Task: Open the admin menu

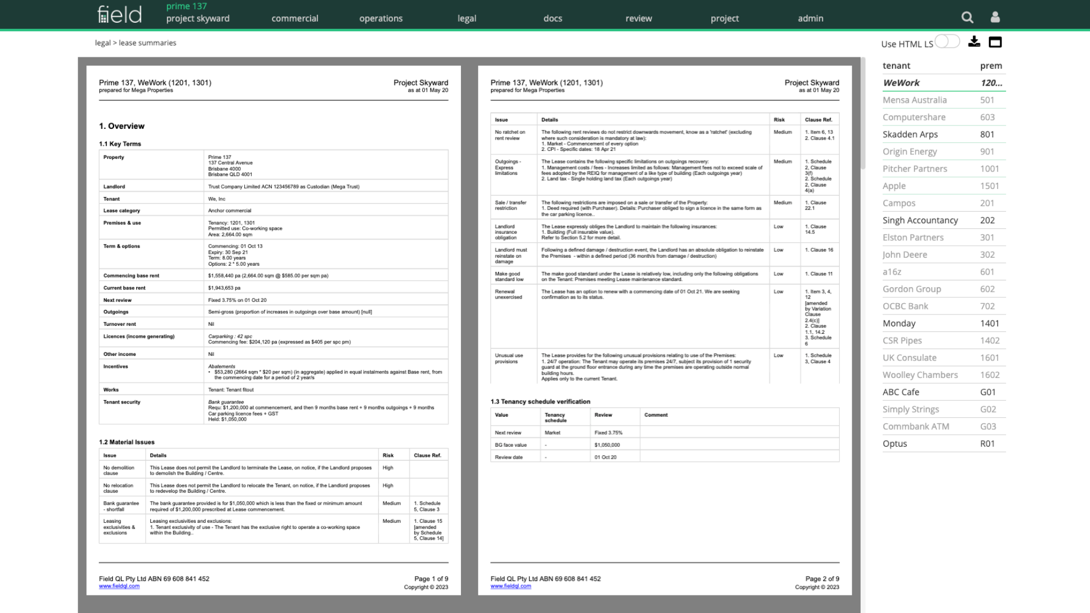Action: (x=810, y=18)
